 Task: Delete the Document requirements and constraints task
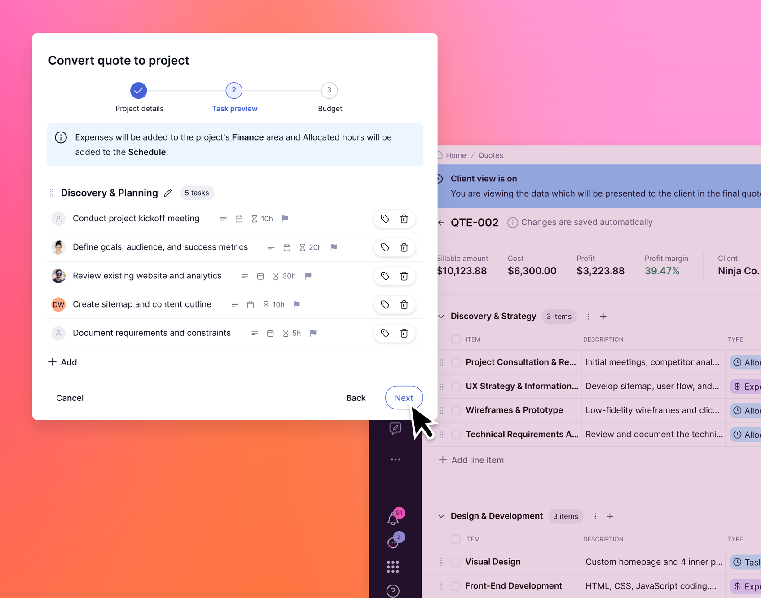[x=404, y=333]
